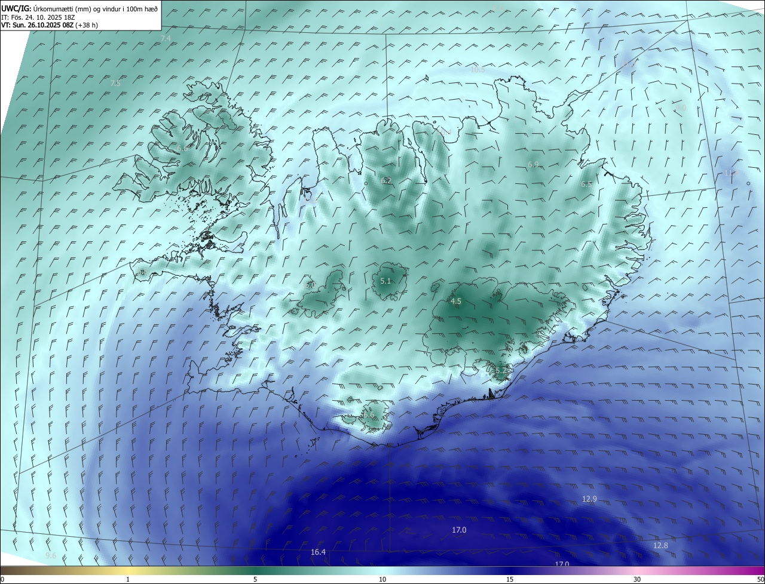Image resolution: width=765 pixels, height=584 pixels.
Task: Click the 6.5 value label in east Iceland
Action: click(x=586, y=185)
